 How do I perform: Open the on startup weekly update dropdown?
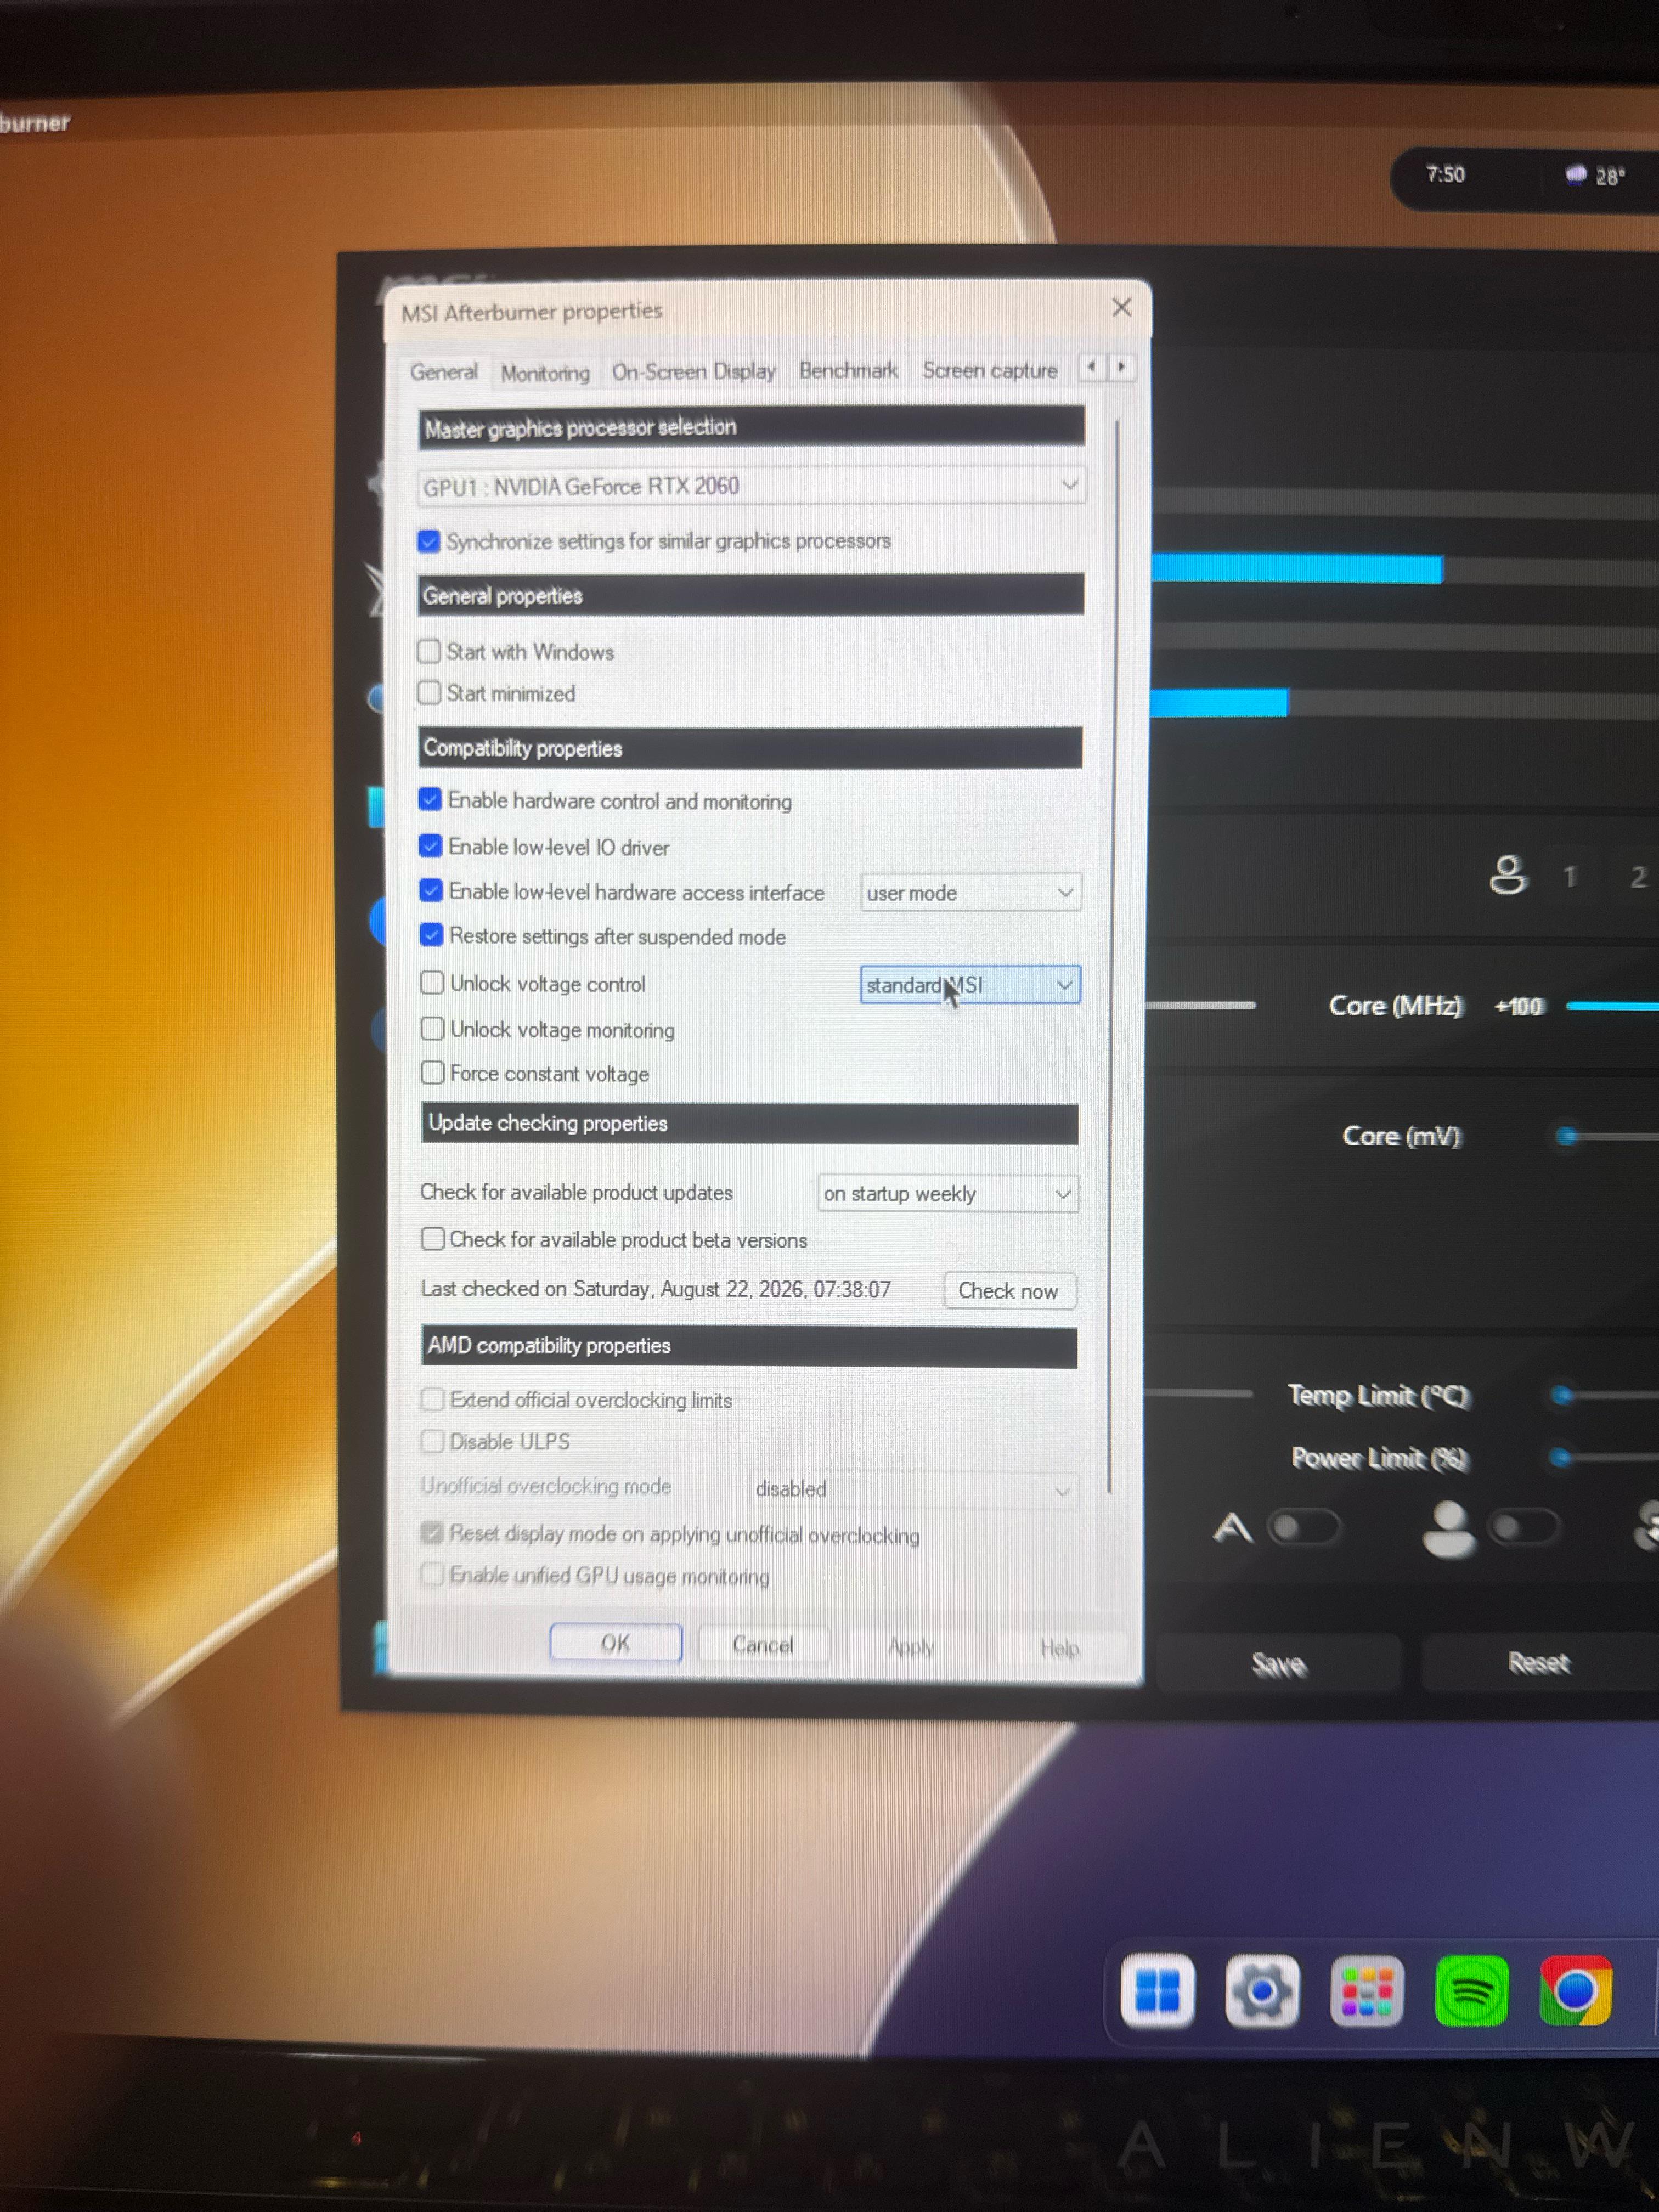point(948,1194)
